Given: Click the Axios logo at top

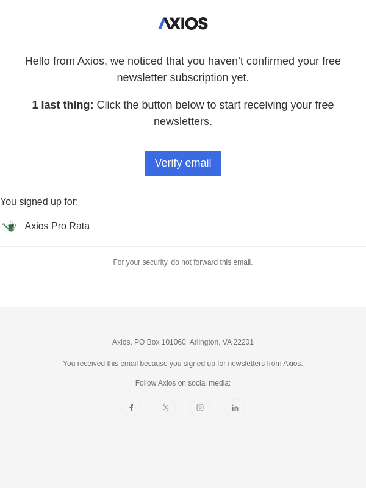Looking at the screenshot, I should tap(183, 23).
